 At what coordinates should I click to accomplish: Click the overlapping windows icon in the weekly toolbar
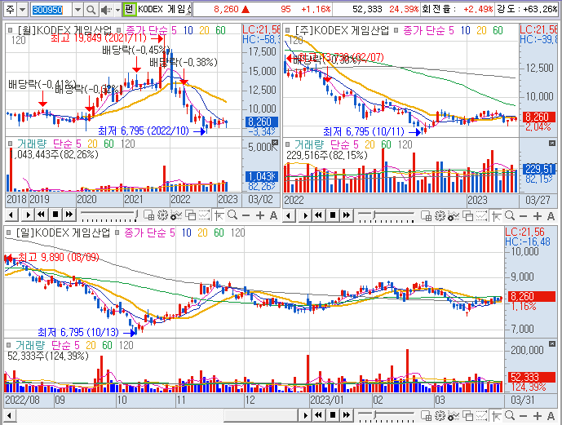pos(467,216)
